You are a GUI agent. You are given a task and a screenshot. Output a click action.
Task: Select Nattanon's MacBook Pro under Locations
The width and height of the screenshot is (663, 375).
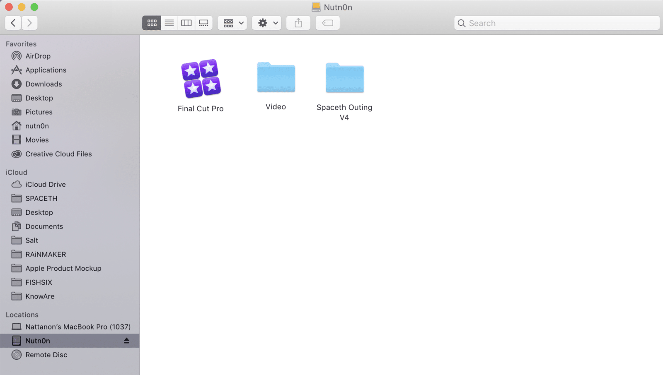(x=77, y=327)
